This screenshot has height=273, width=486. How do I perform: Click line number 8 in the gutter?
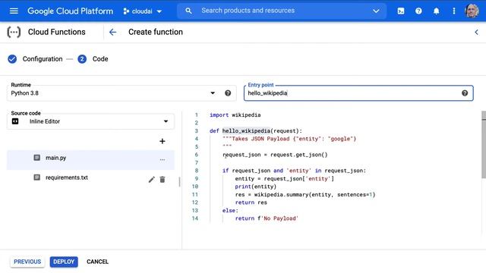click(x=197, y=171)
